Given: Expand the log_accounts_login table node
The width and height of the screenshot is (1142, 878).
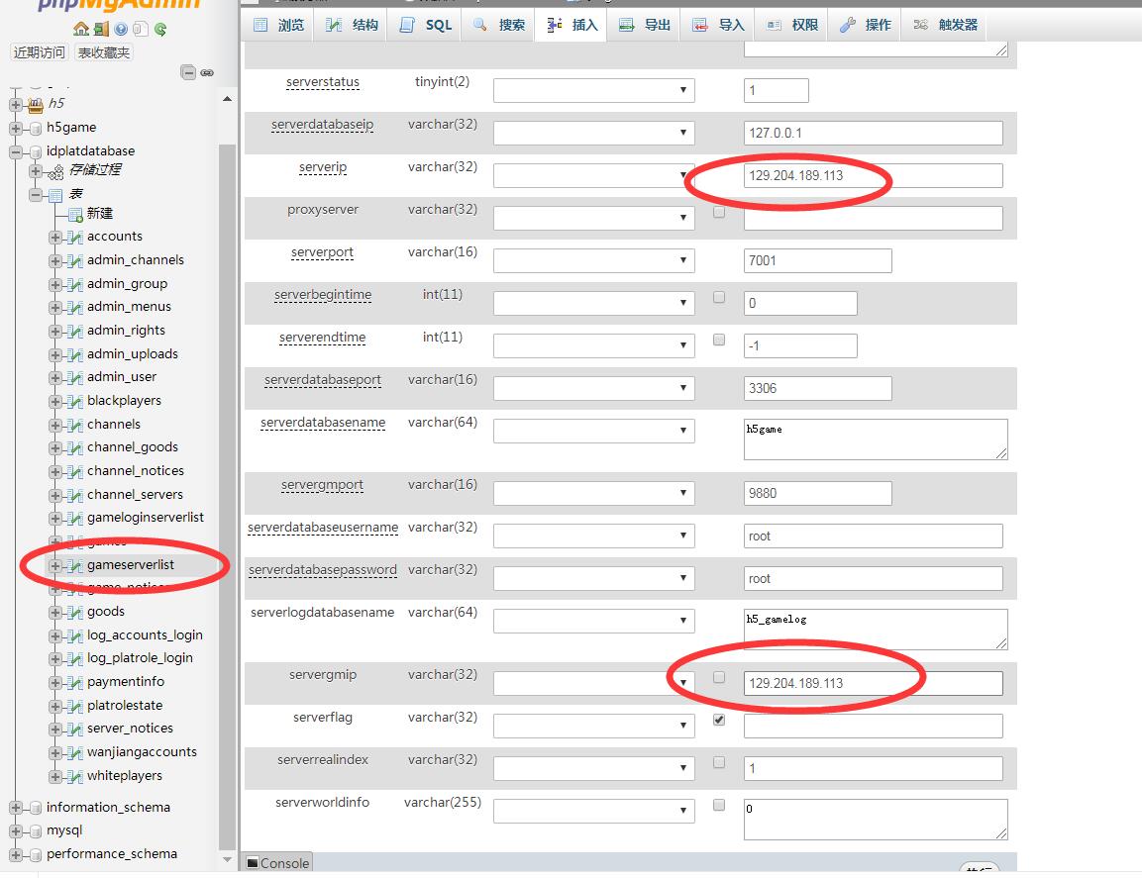Looking at the screenshot, I should pyautogui.click(x=55, y=636).
